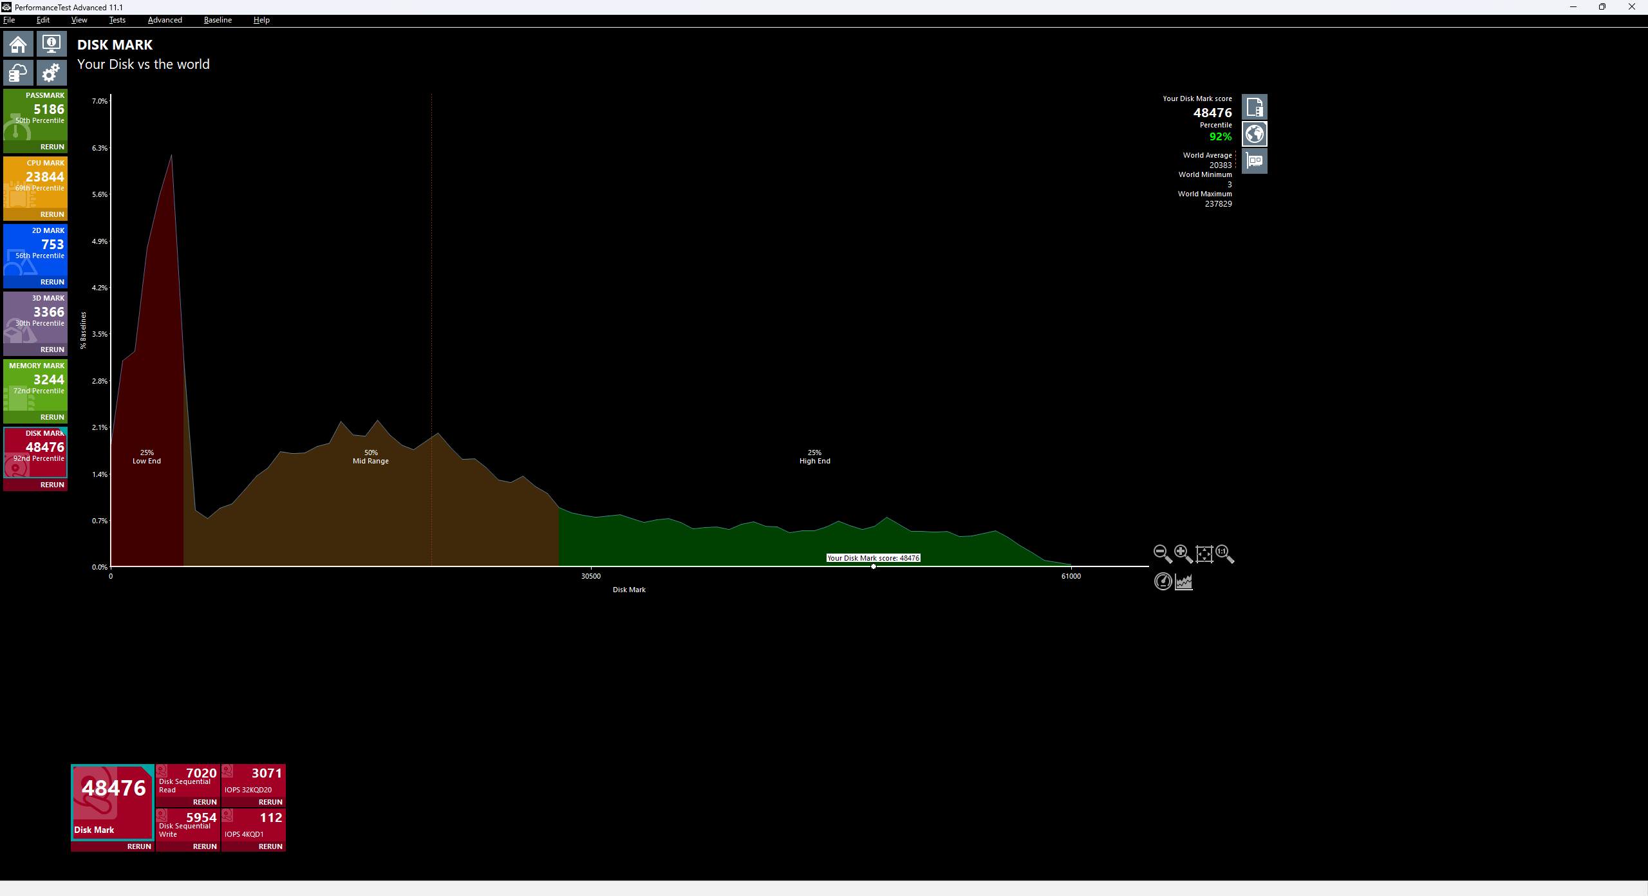
Task: Click the zoom out magnifier icon
Action: click(1162, 554)
